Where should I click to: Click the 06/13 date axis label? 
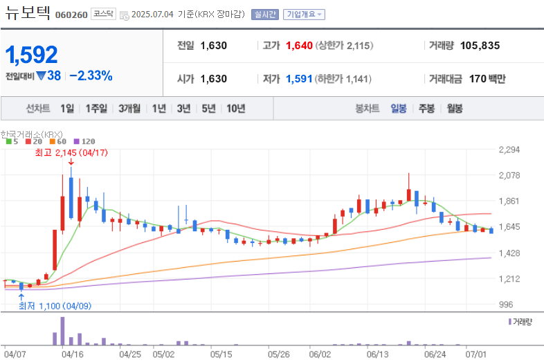click(x=377, y=354)
